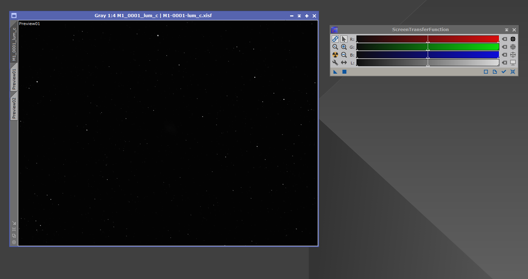Click the horizontal arrows readout icon
Image resolution: width=528 pixels, height=279 pixels.
coord(344,62)
